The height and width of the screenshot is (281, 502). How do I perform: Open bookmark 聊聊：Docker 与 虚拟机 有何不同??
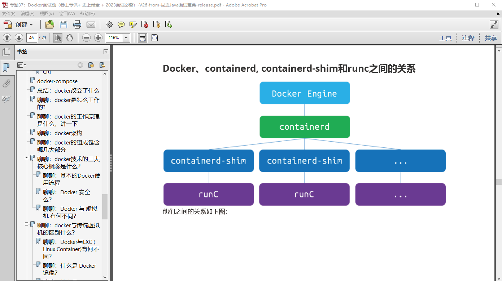(x=70, y=212)
